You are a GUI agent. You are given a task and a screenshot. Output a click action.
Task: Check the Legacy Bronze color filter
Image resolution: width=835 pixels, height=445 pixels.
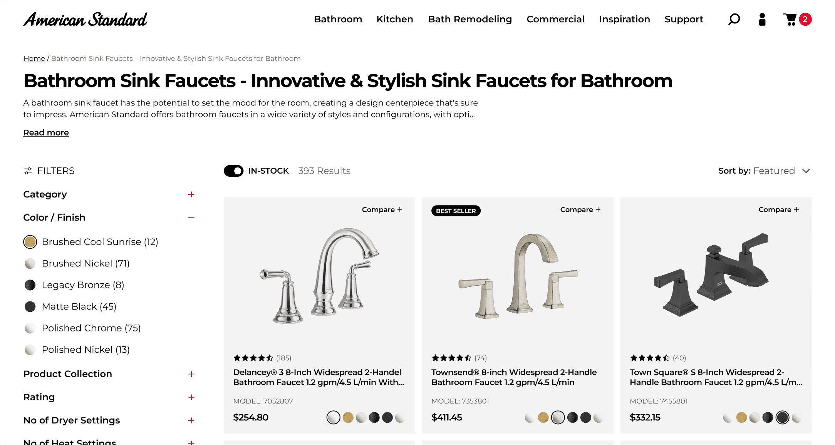click(30, 285)
